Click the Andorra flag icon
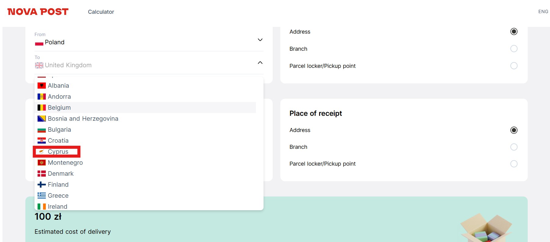The height and width of the screenshot is (242, 550). (x=42, y=97)
